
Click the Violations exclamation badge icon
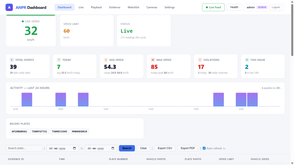pos(200,60)
